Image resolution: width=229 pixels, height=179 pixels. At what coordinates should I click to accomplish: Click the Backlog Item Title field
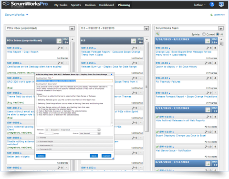pos(74,81)
